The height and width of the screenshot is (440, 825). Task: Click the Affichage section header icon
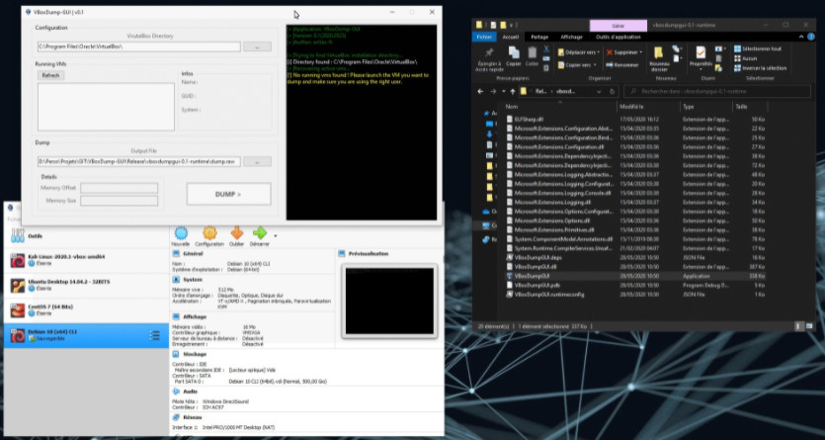[176, 316]
